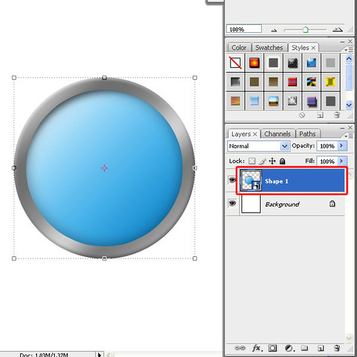Switch to the Channels tab
The height and width of the screenshot is (357, 357).
click(x=278, y=134)
